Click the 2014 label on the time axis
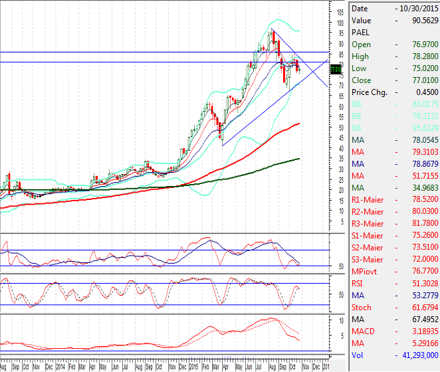The width and height of the screenshot is (440, 372). (x=62, y=366)
